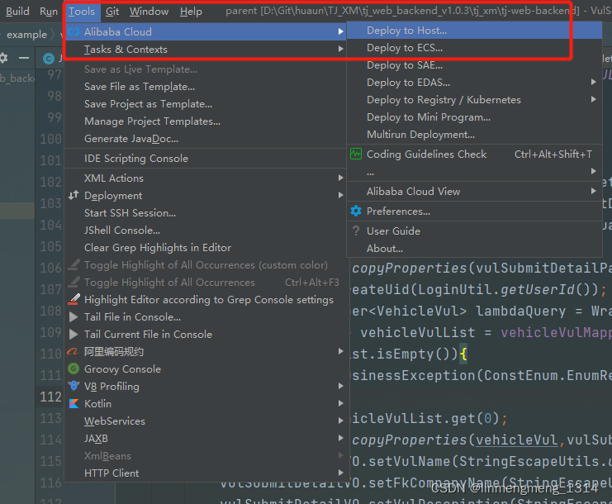Viewport: 612px width, 504px height.
Task: Open Groovy Console
Action: tap(206, 369)
